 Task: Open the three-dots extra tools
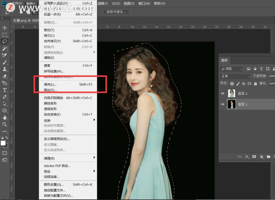4,131
